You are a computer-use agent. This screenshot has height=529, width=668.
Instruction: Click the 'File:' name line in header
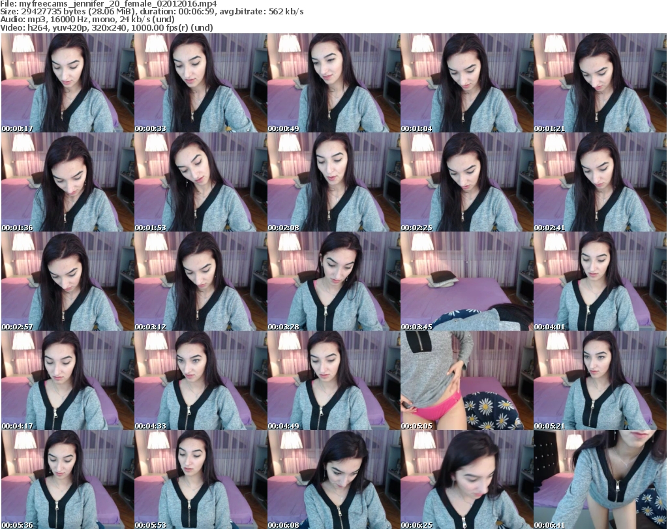coord(109,4)
